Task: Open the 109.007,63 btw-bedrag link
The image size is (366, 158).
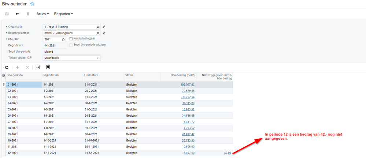Action: click(188, 84)
